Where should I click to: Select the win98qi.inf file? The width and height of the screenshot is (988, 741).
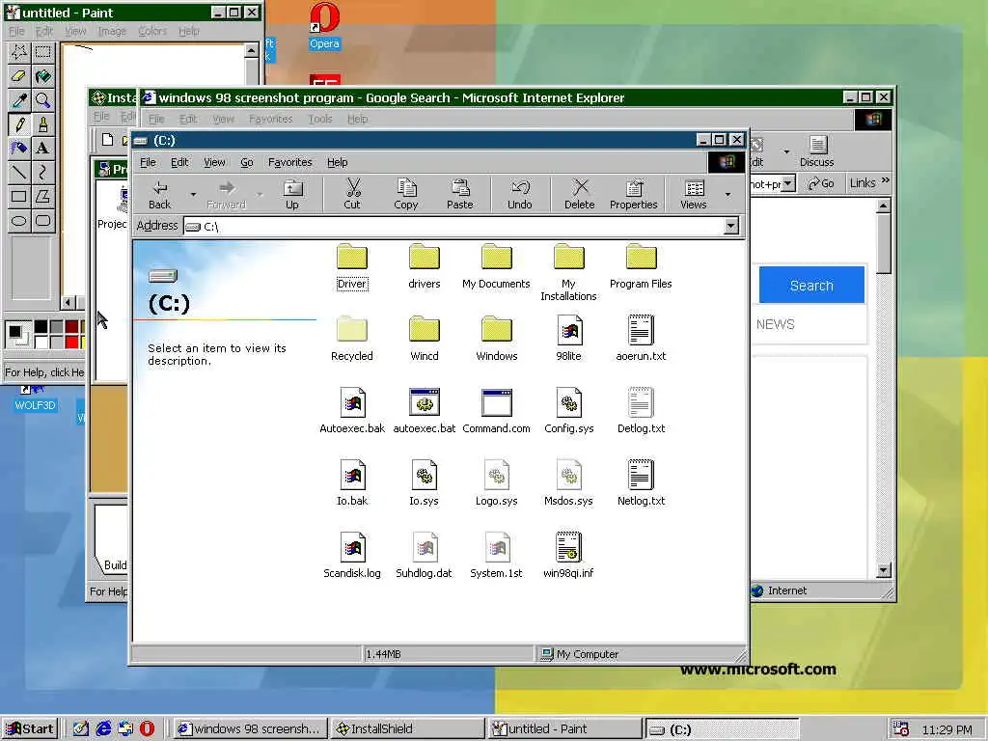568,556
